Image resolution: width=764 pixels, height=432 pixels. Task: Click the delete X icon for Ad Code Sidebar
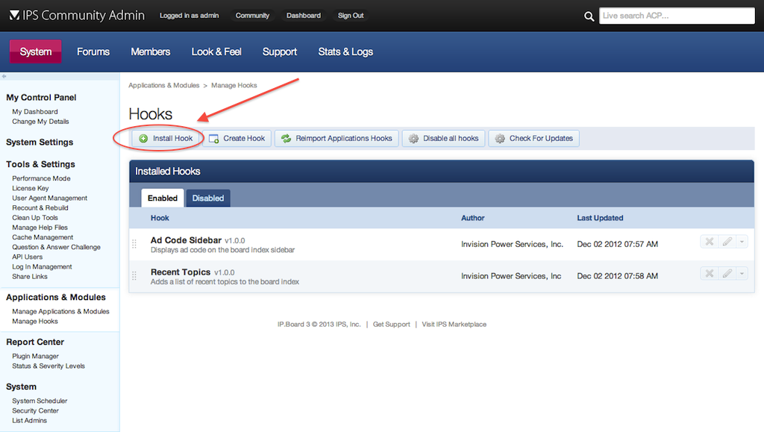(x=710, y=241)
